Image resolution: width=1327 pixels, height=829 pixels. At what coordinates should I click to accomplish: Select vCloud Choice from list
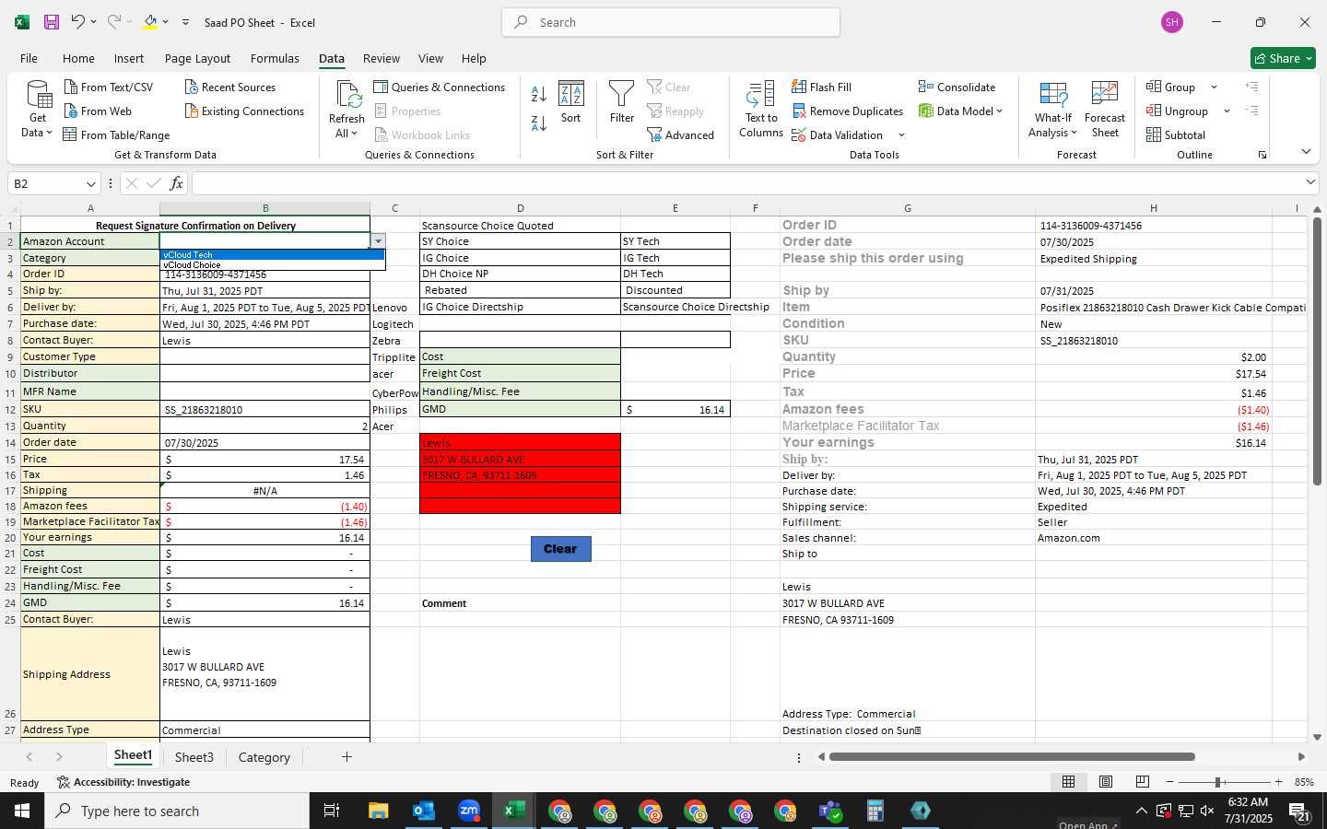point(273,264)
